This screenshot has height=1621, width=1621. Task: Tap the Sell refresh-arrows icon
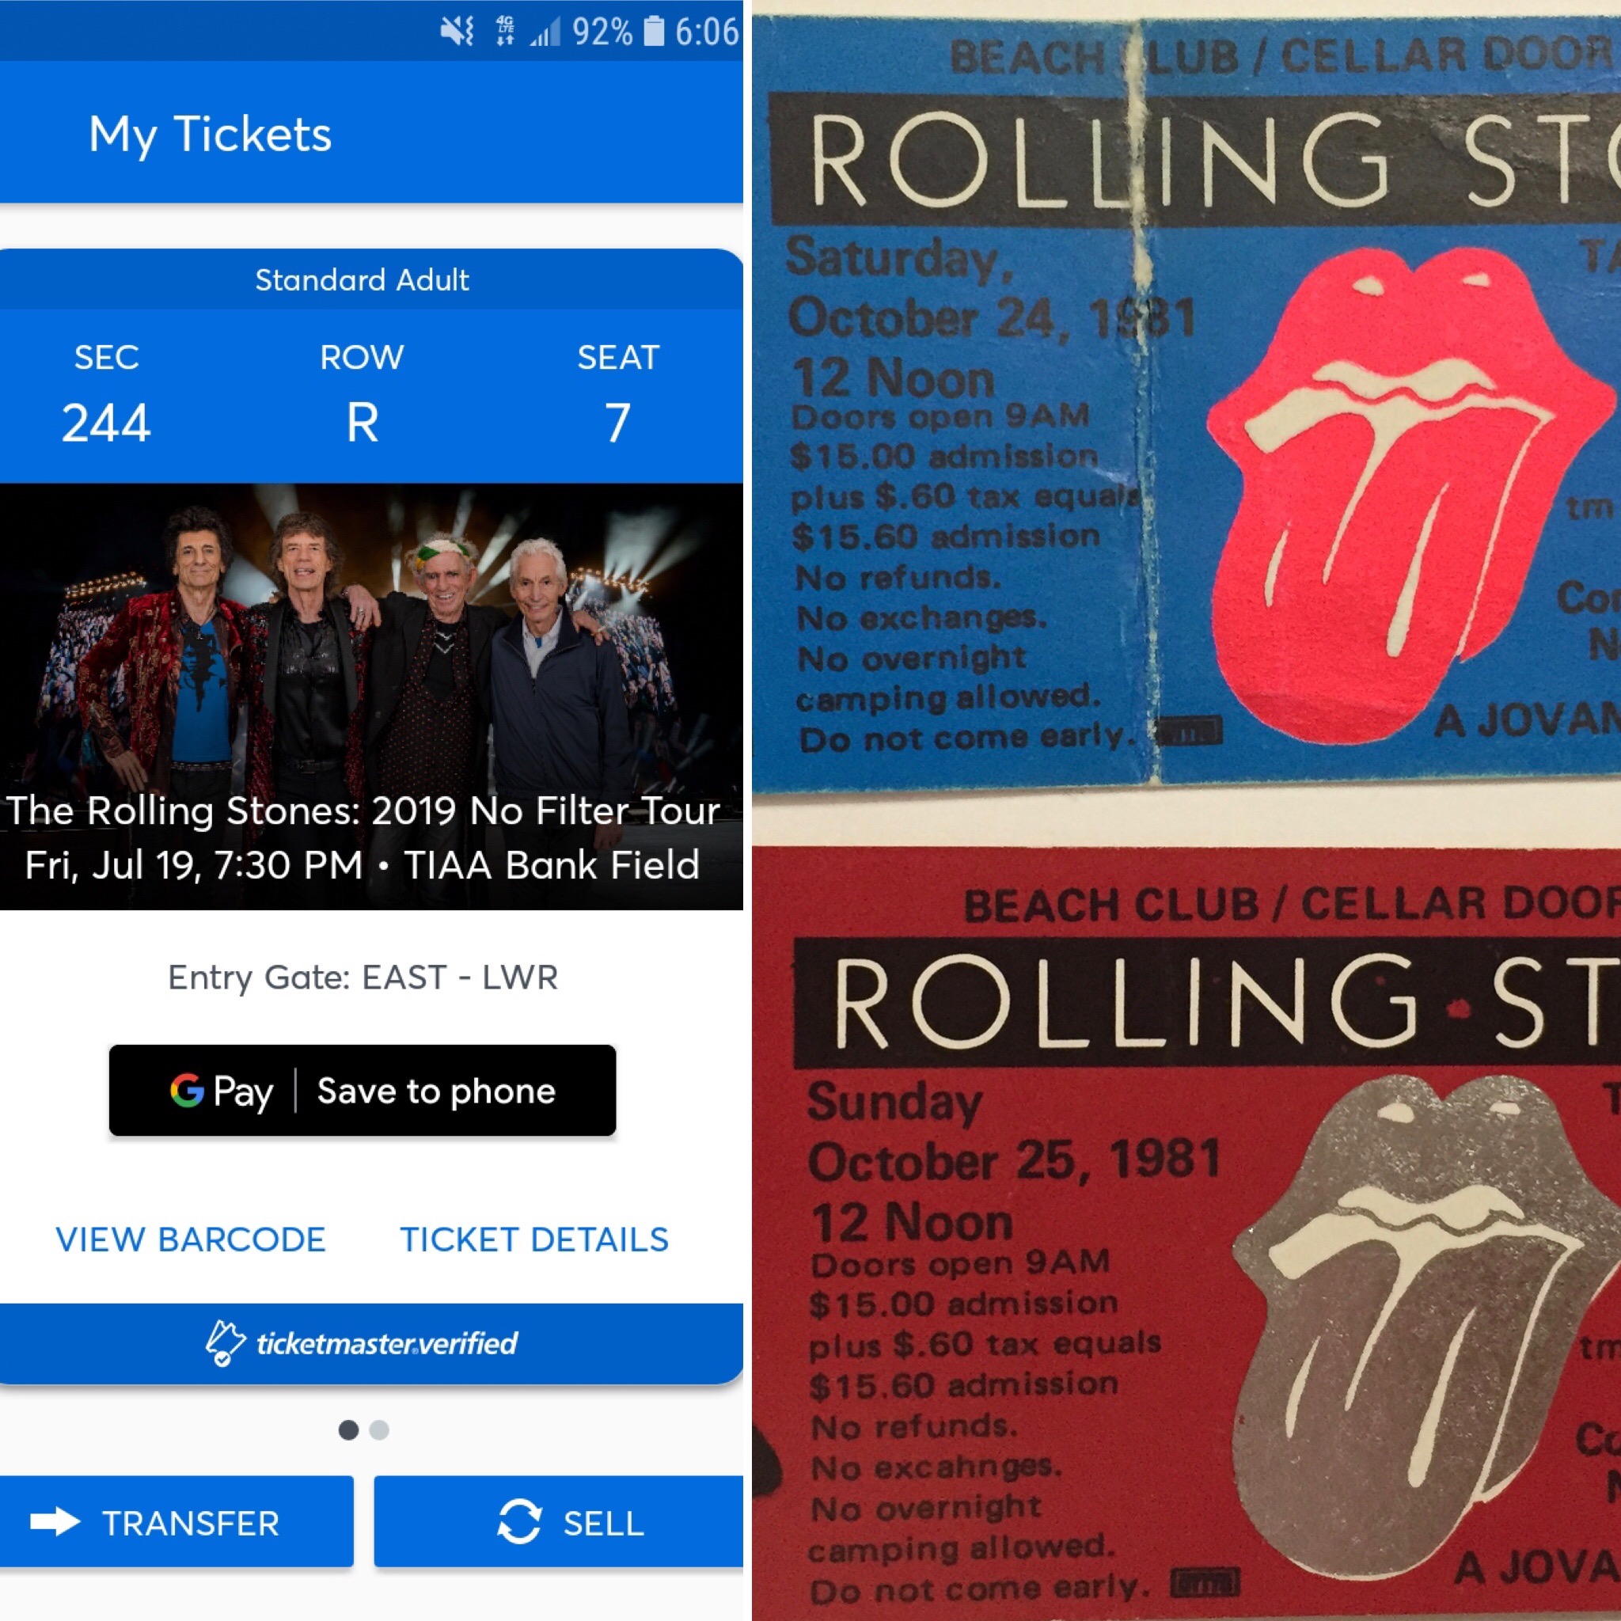519,1521
